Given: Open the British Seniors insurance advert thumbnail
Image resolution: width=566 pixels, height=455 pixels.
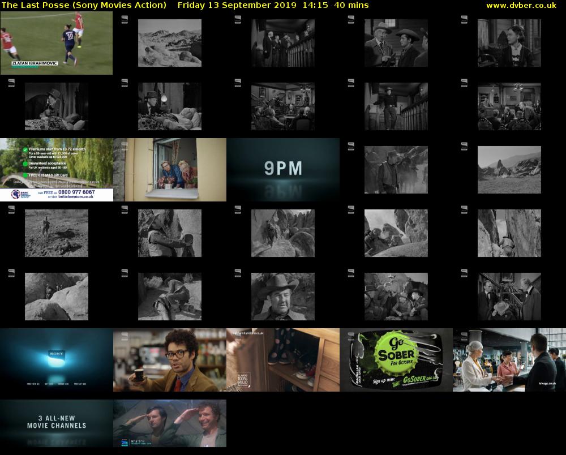Looking at the screenshot, I should [x=56, y=170].
